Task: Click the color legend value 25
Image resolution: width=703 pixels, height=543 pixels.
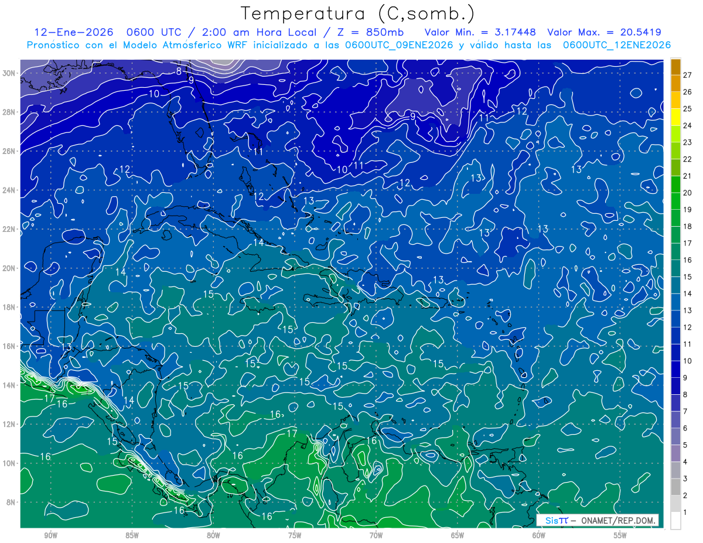Action: (687, 108)
